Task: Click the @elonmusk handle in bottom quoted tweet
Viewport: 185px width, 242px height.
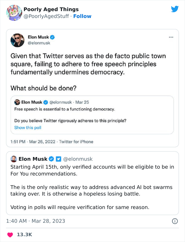Action: pyautogui.click(x=78, y=159)
